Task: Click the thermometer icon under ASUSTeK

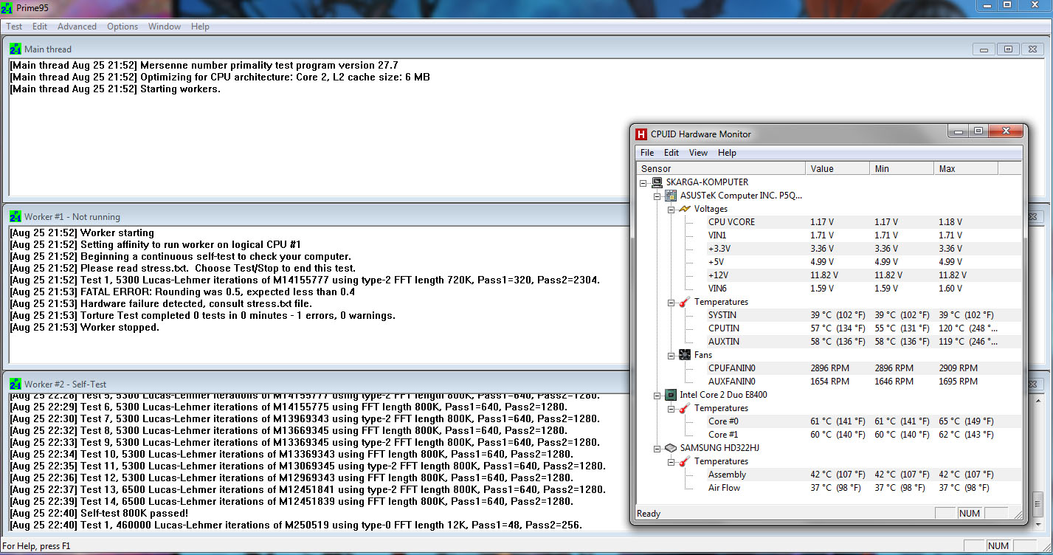Action: pyautogui.click(x=685, y=302)
